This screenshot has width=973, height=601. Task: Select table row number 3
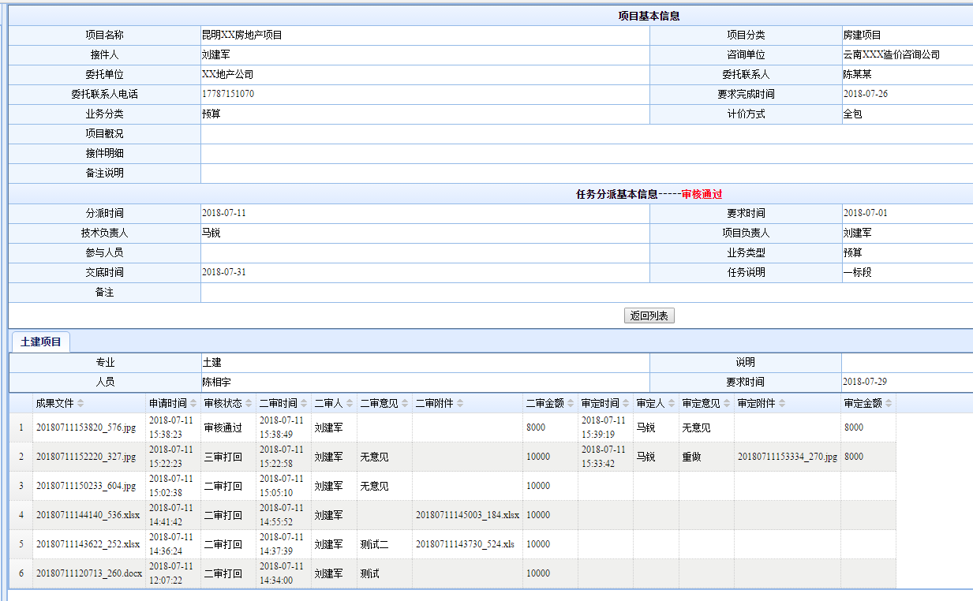21,487
